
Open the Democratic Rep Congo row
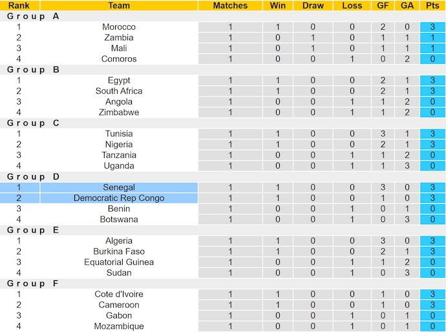click(119, 198)
